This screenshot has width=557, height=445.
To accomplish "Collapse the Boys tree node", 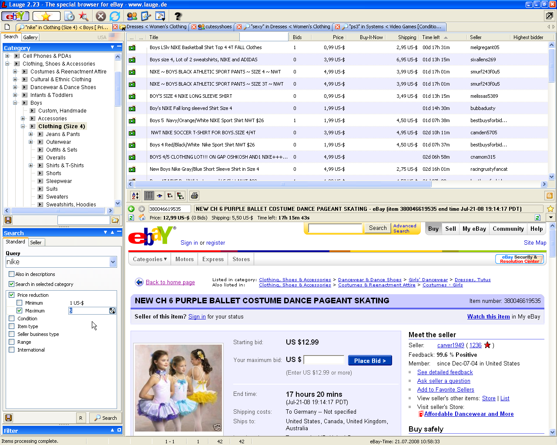I will click(15, 103).
